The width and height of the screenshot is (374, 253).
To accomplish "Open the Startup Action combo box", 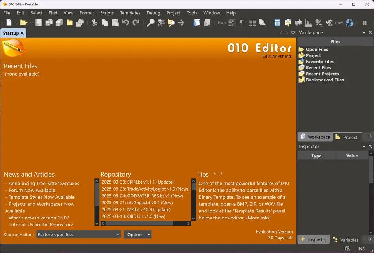I will point(78,234).
